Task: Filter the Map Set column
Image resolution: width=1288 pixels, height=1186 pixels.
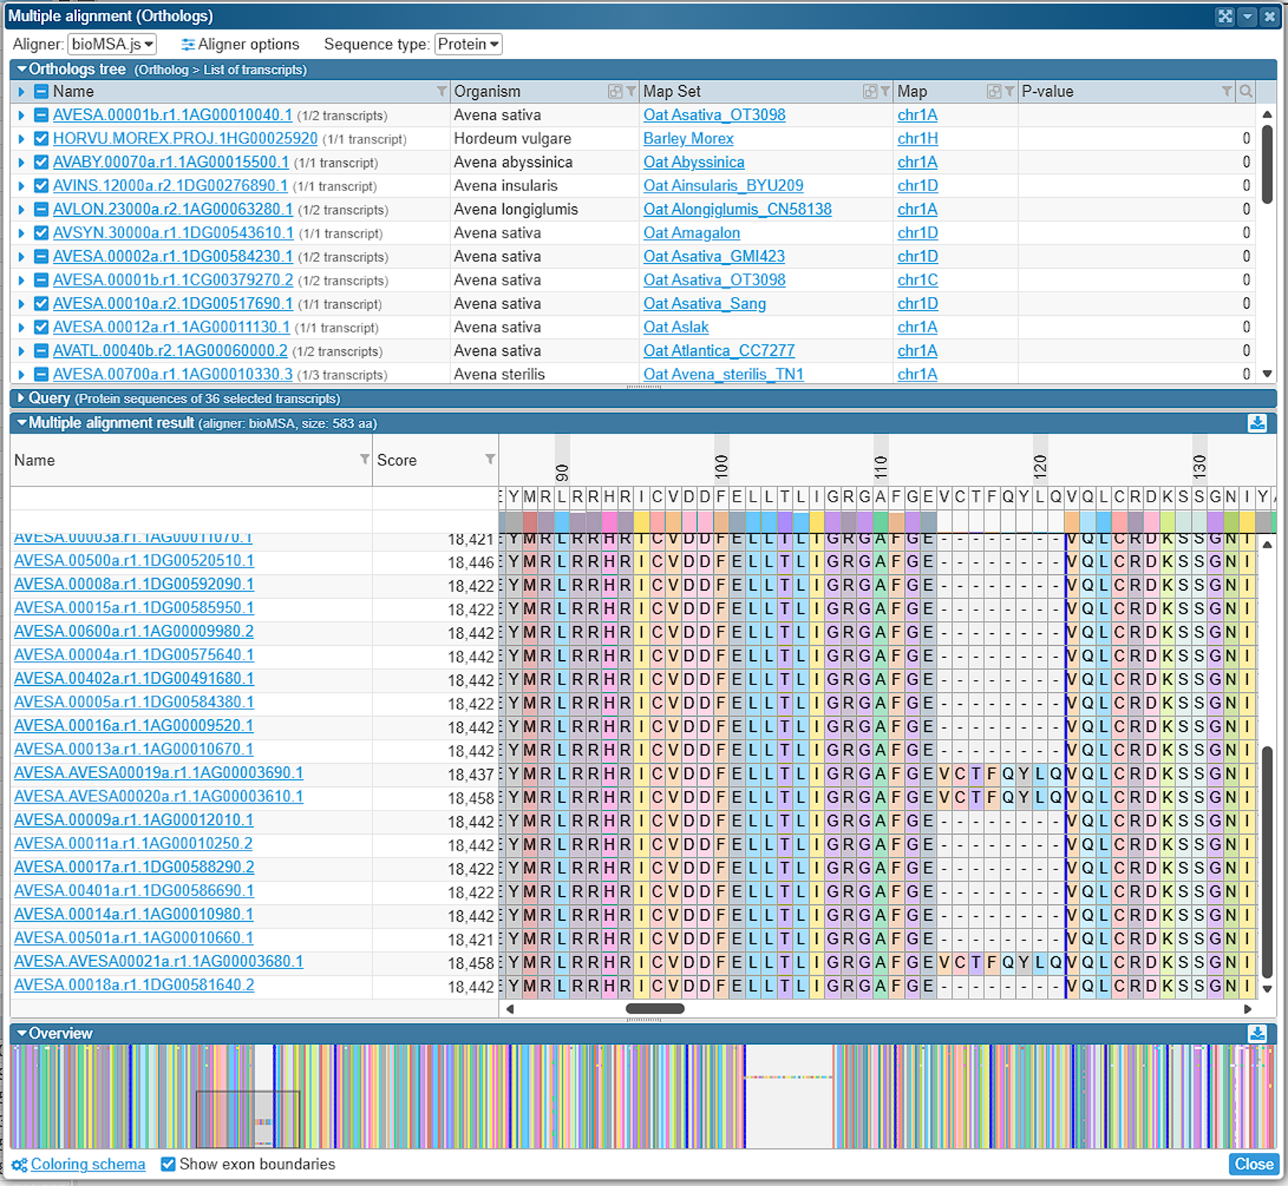Action: click(885, 91)
